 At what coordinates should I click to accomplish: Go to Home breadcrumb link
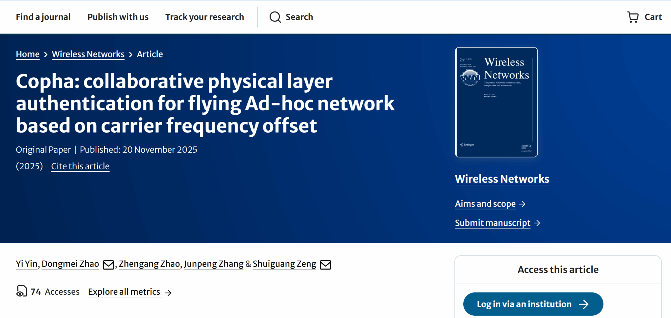click(28, 54)
